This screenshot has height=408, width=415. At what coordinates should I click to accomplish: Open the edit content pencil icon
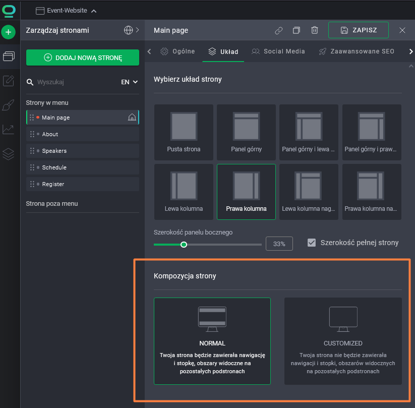click(x=9, y=81)
